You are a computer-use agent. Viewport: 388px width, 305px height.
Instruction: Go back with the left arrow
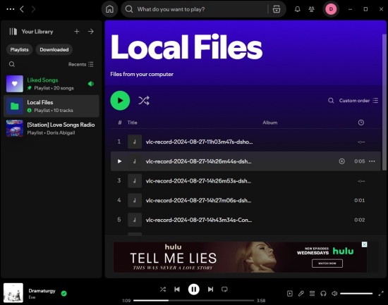tap(22, 9)
